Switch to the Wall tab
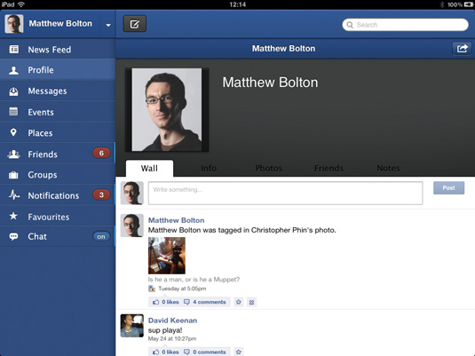The height and width of the screenshot is (356, 475). pos(149,168)
